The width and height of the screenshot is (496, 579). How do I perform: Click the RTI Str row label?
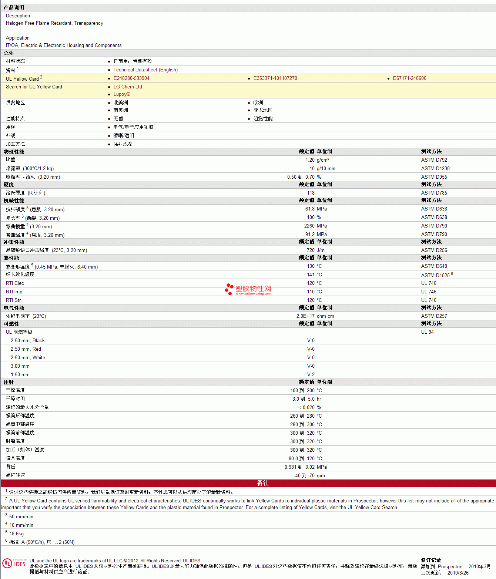click(13, 300)
